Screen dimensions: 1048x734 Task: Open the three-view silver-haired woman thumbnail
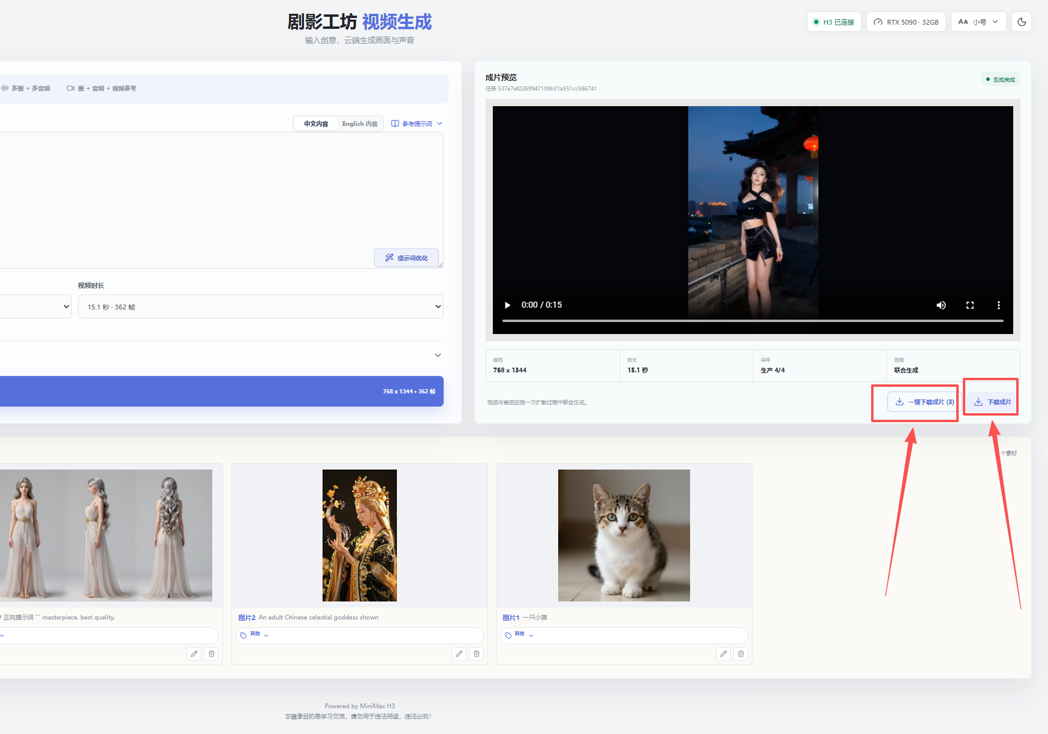pyautogui.click(x=106, y=536)
